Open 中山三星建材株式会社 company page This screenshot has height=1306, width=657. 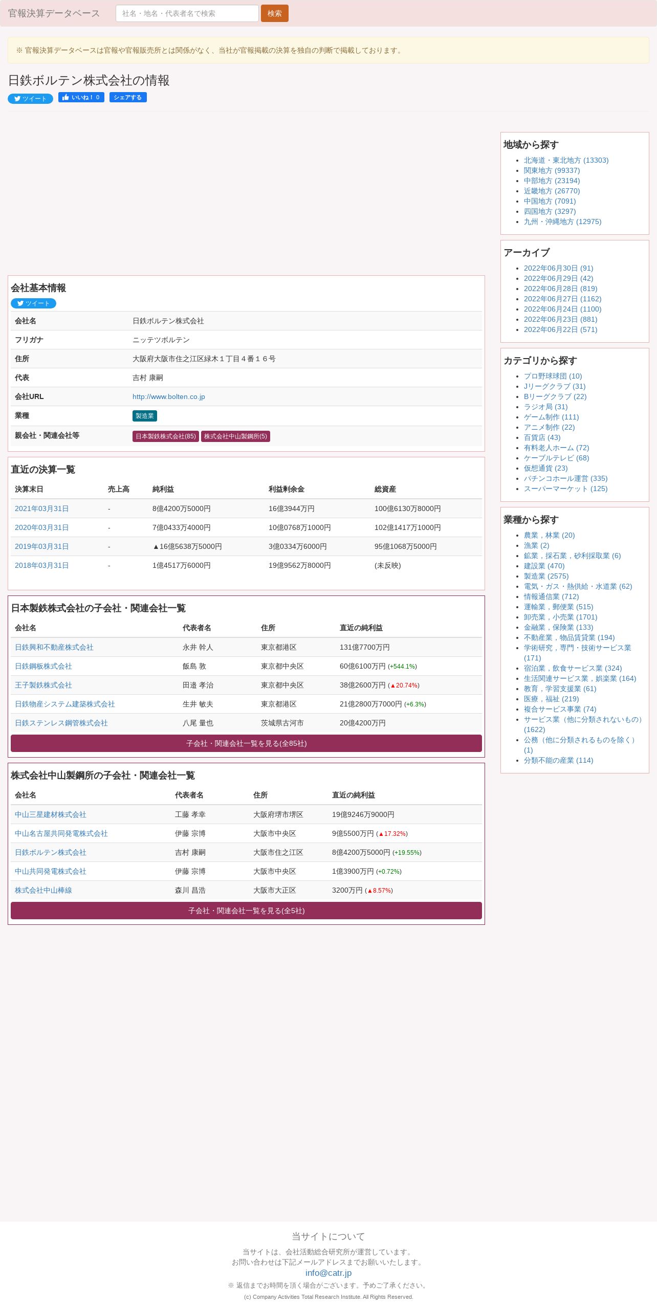(51, 814)
